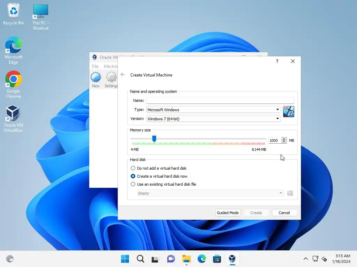Screen dimensions: 357x267
Task: Open Settings in VirtualBox Manager toolbar
Action: 111,80
